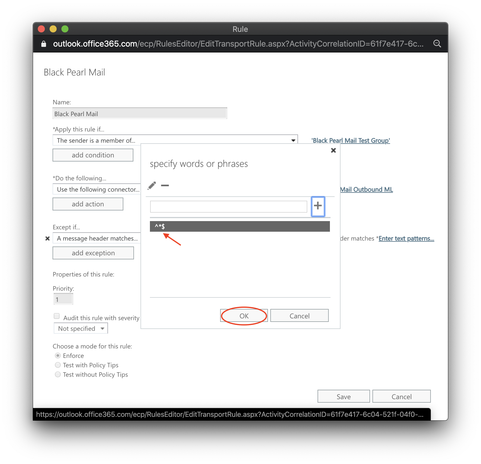Click the red close window button
481x464 pixels.
(41, 29)
